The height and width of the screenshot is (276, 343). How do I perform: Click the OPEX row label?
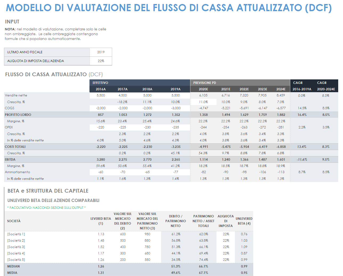click(9, 127)
